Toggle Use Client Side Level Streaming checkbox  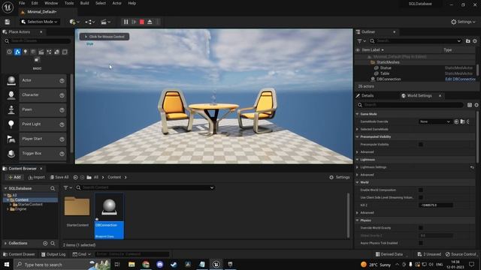click(x=421, y=198)
